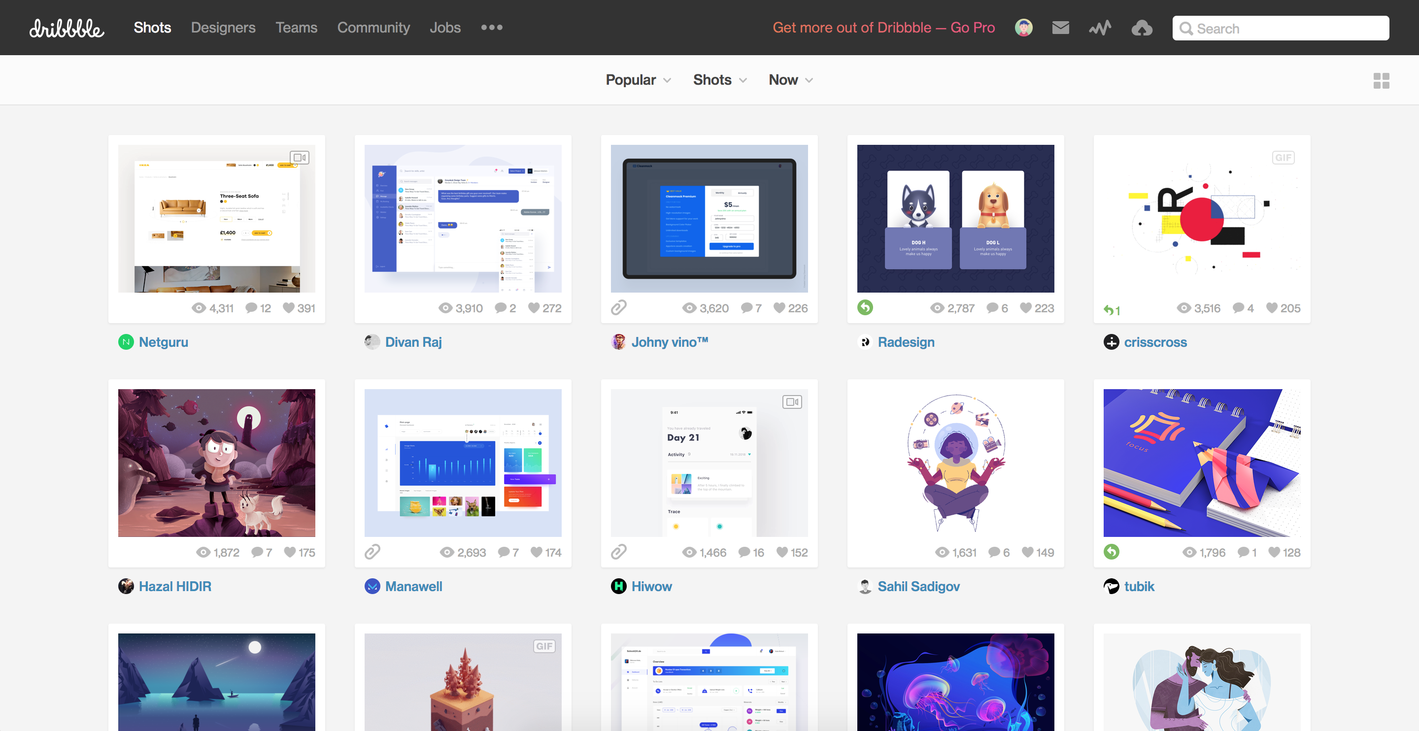Open Divan Raj profile link

tap(413, 342)
